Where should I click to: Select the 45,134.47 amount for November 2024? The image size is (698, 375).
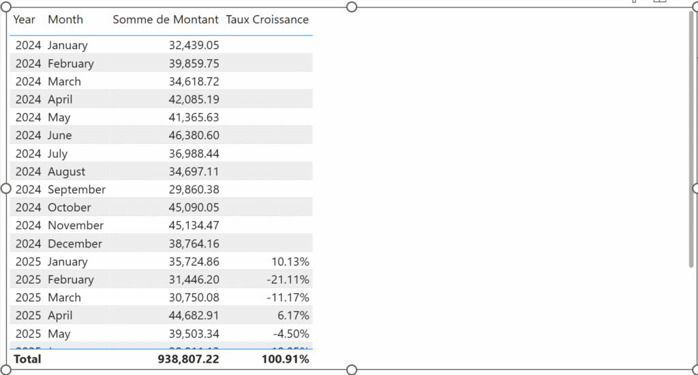pyautogui.click(x=194, y=226)
